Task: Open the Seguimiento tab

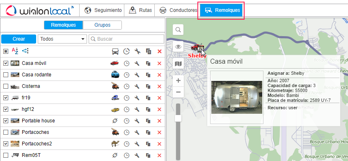Action: tap(103, 10)
